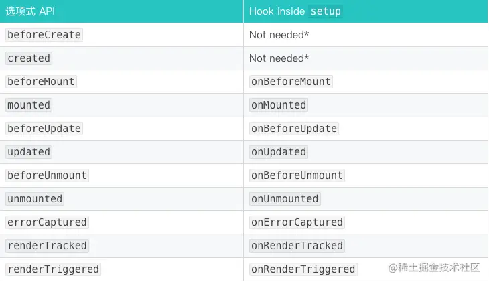This screenshot has width=489, height=282.
Task: Click the renderTracked code label
Action: pyautogui.click(x=47, y=246)
